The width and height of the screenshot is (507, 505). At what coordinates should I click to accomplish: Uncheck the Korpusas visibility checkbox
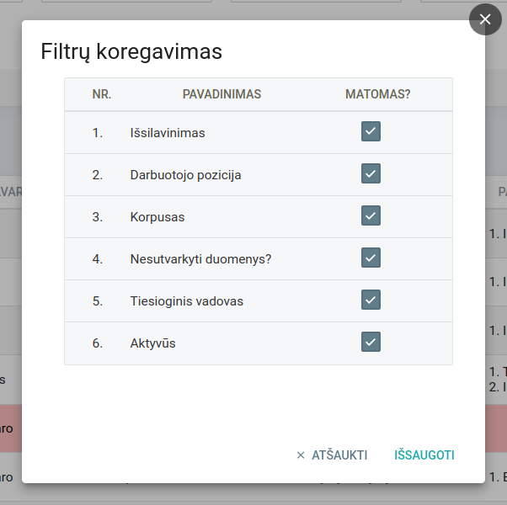[371, 215]
